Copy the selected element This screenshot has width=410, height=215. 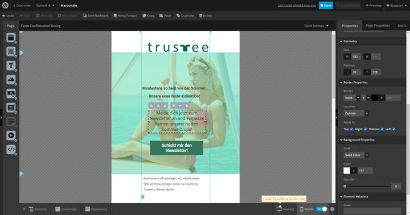click(x=148, y=16)
